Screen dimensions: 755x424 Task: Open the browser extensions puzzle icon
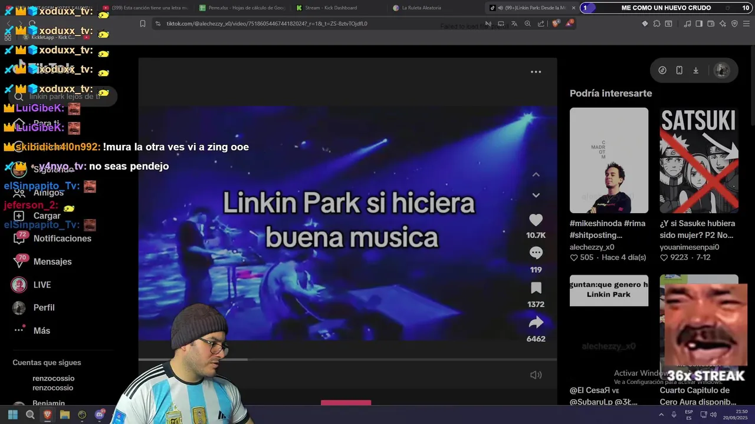[656, 24]
